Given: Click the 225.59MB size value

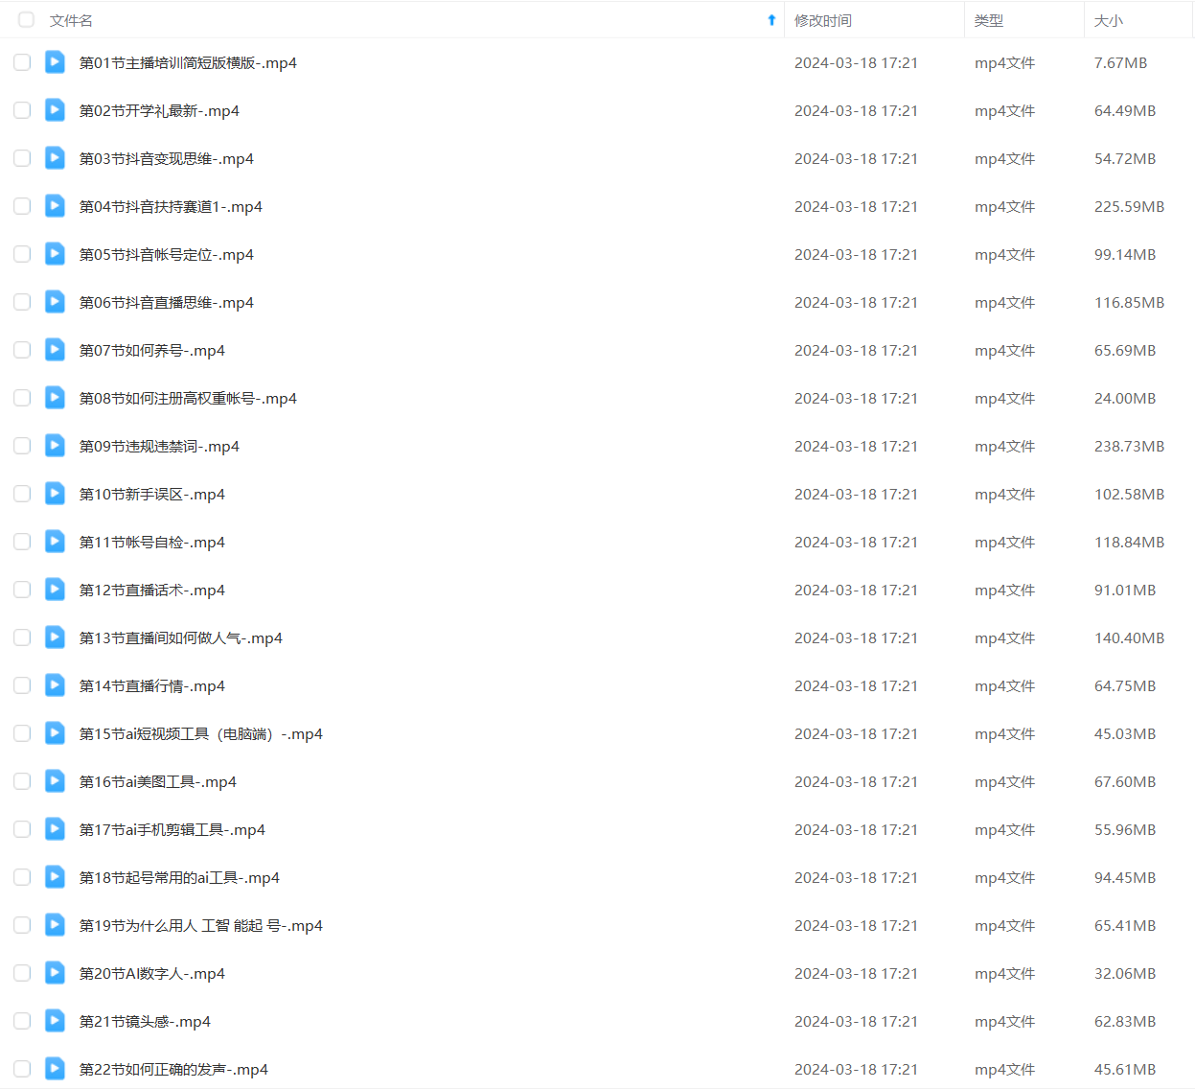Looking at the screenshot, I should pyautogui.click(x=1129, y=207).
